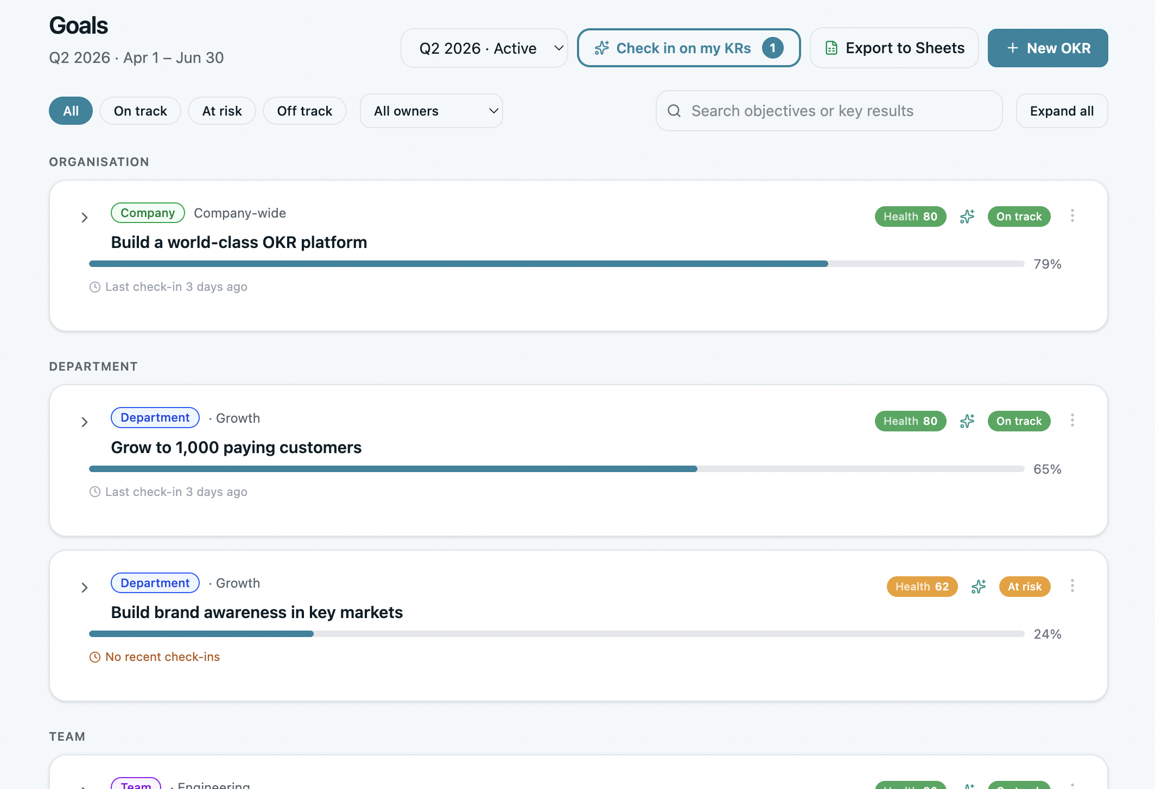
Task: Click the plus icon in New OKR
Action: [1012, 48]
